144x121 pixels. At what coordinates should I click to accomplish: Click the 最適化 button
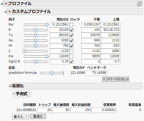38,117
